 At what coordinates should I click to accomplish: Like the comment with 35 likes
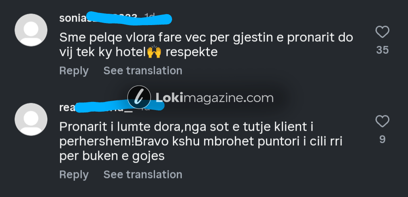click(382, 32)
